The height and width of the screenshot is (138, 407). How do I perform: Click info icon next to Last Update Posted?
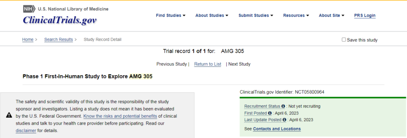point(284,120)
